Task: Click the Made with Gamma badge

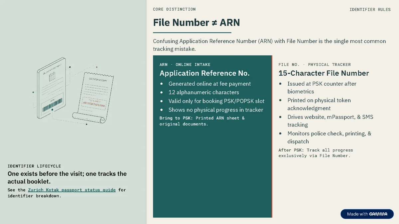Action: coord(367,214)
